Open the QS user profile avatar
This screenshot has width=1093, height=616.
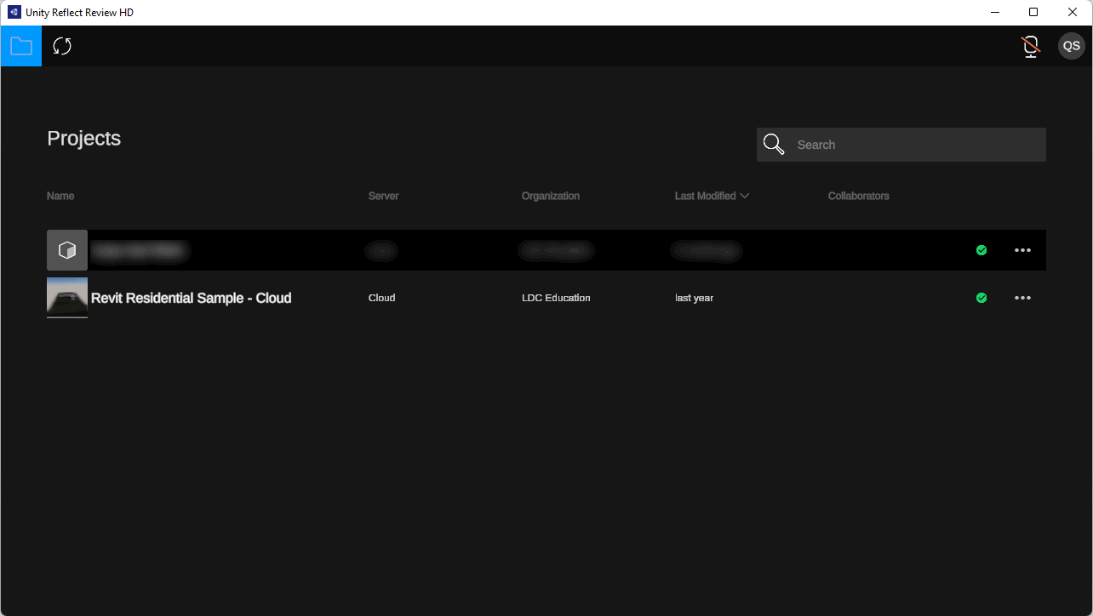tap(1072, 46)
